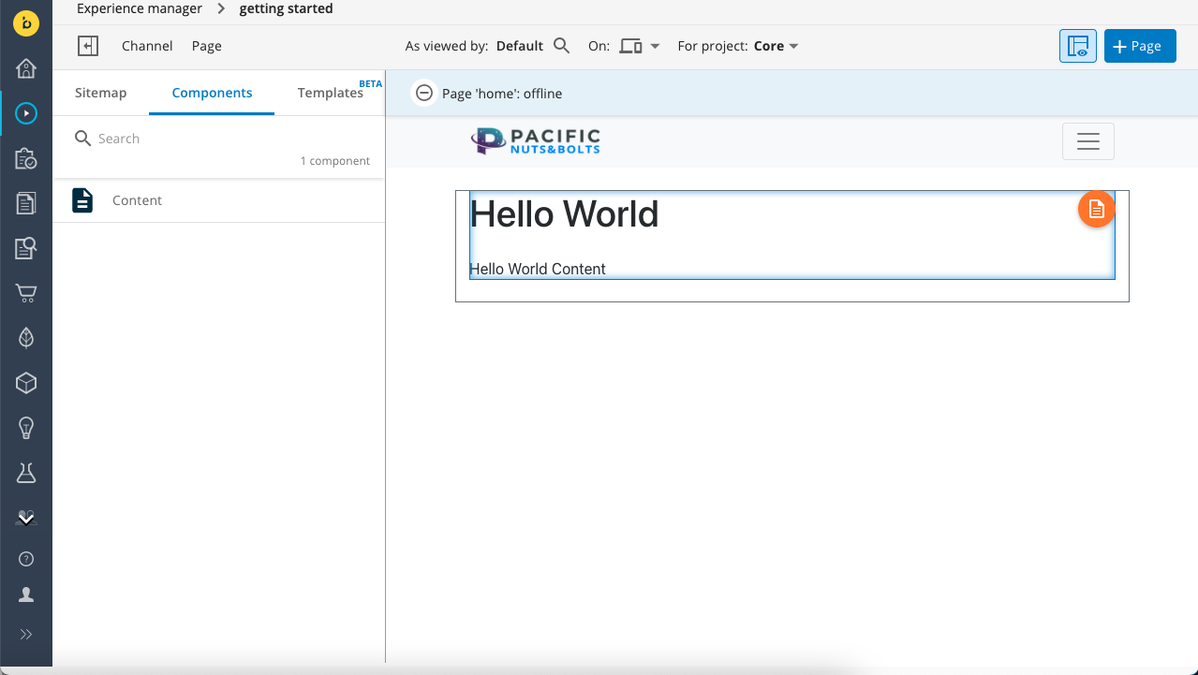The image size is (1198, 675).
Task: Click the lightbulb icon in sidebar
Action: click(26, 428)
